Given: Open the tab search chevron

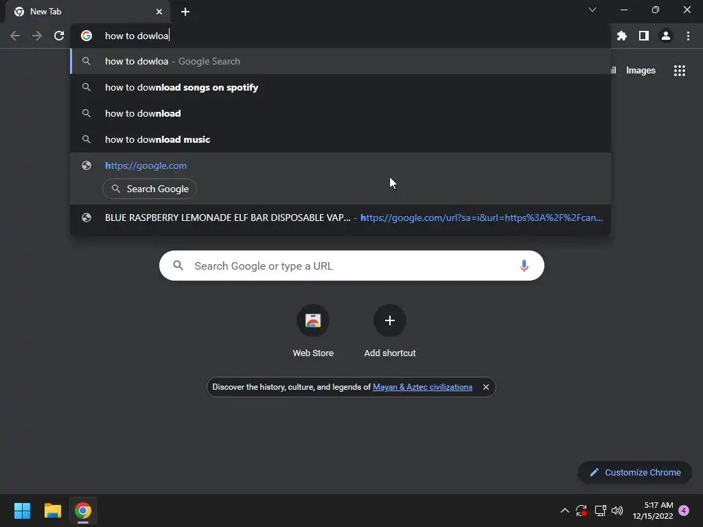Looking at the screenshot, I should click(x=592, y=10).
